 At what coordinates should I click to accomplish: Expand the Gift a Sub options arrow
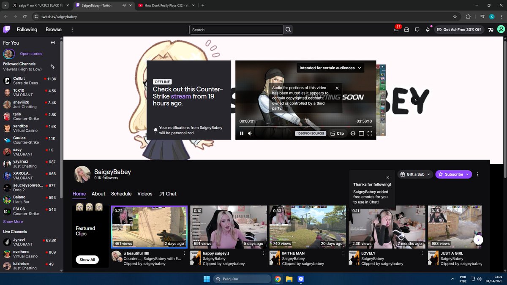pos(428,174)
